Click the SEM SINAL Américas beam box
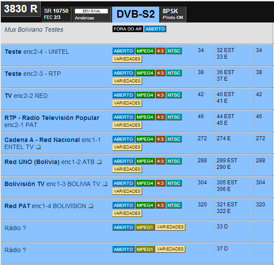 pyautogui.click(x=92, y=14)
